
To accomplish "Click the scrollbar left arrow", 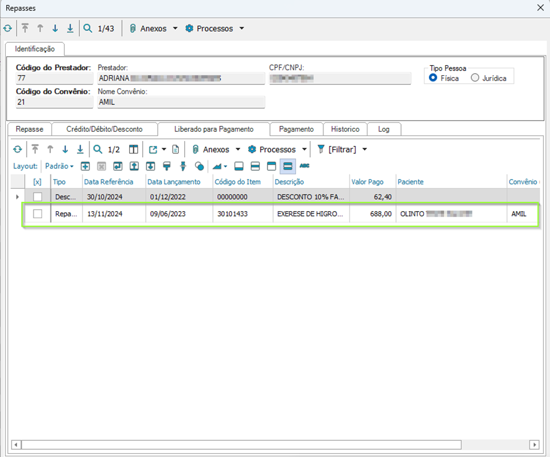I will [16, 445].
